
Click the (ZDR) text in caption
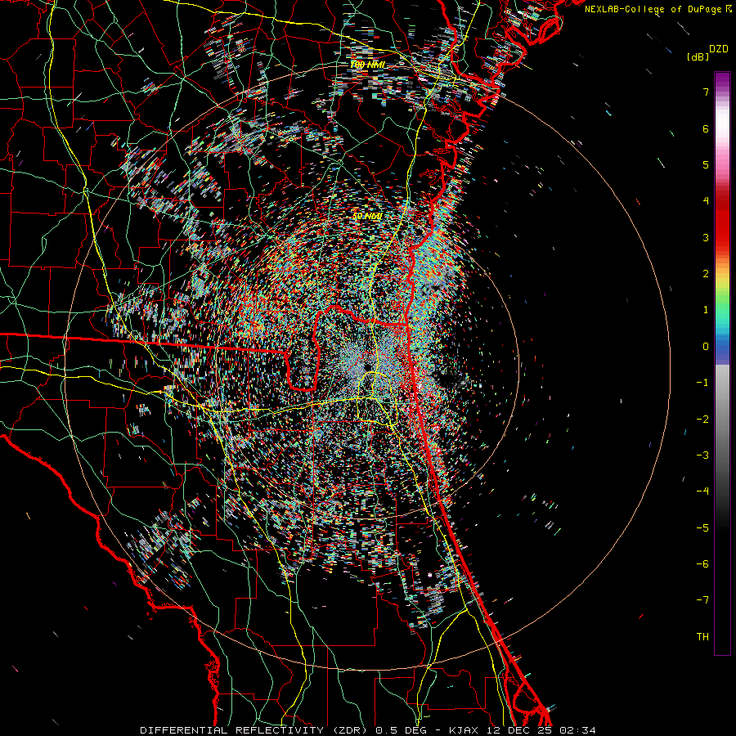tap(350, 730)
